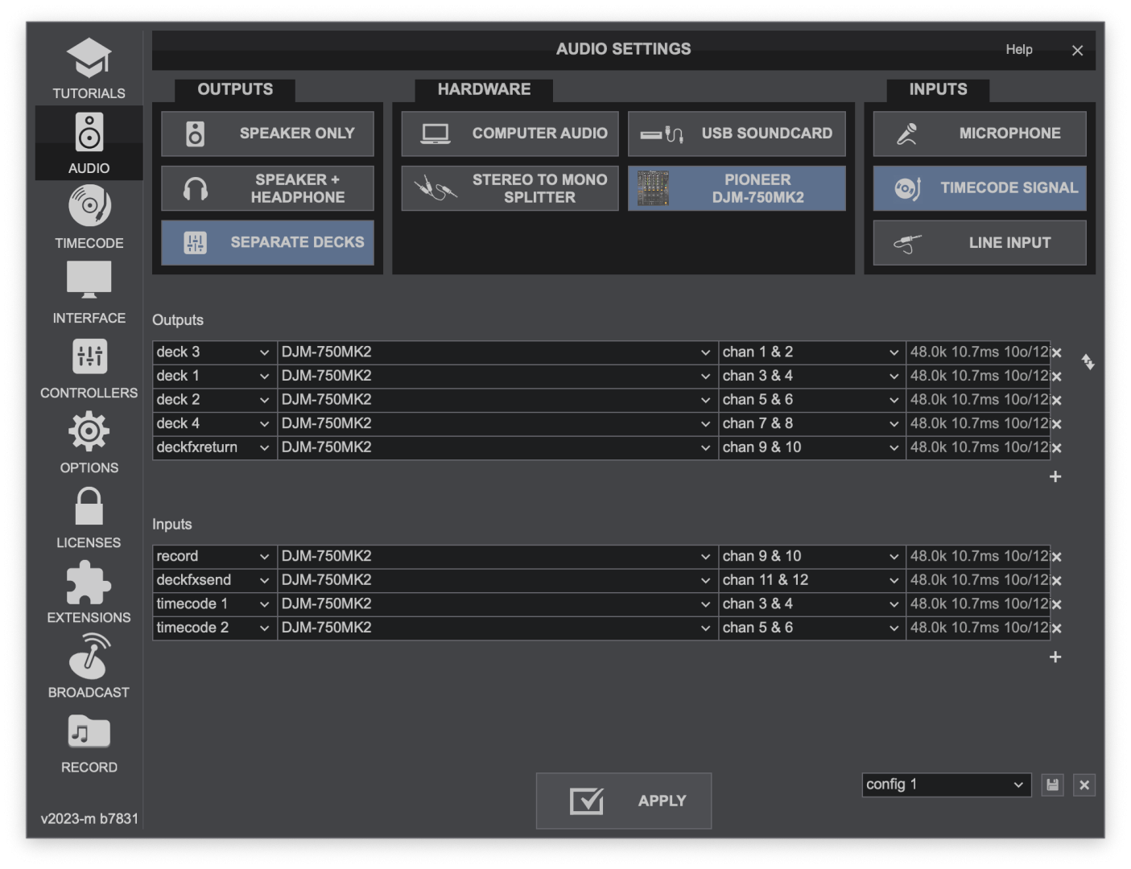Open the deck 3 output type dropdown
The image size is (1131, 869).
pyautogui.click(x=214, y=352)
